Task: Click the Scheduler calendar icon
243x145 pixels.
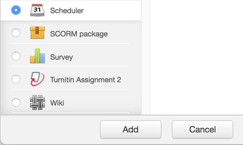Action: click(37, 10)
